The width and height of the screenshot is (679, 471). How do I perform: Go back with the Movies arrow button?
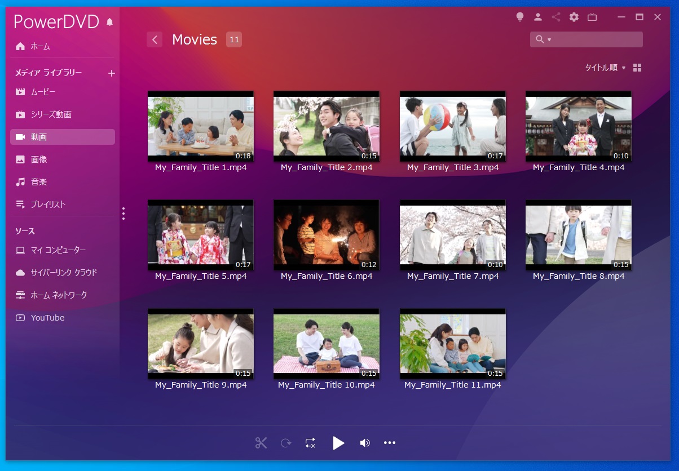(155, 39)
